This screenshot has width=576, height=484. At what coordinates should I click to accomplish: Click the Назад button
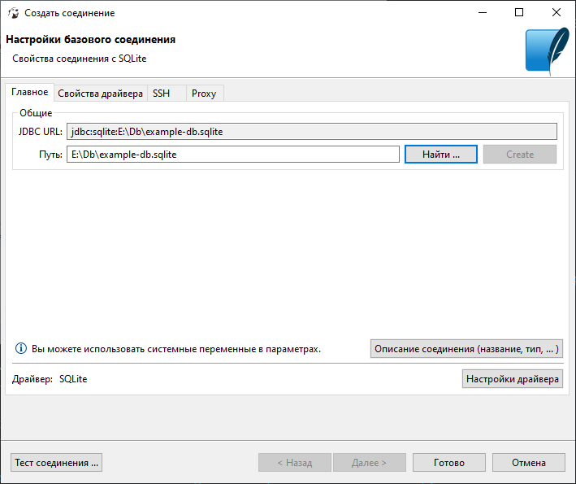coord(295,463)
